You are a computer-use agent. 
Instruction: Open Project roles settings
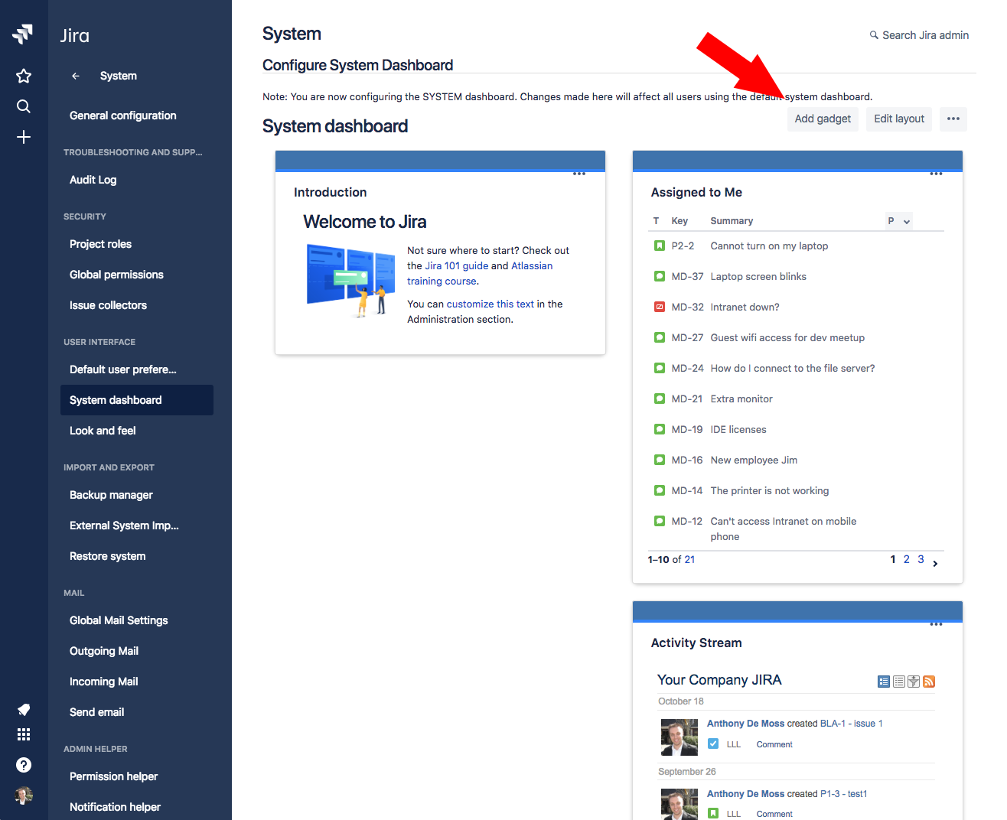click(100, 244)
